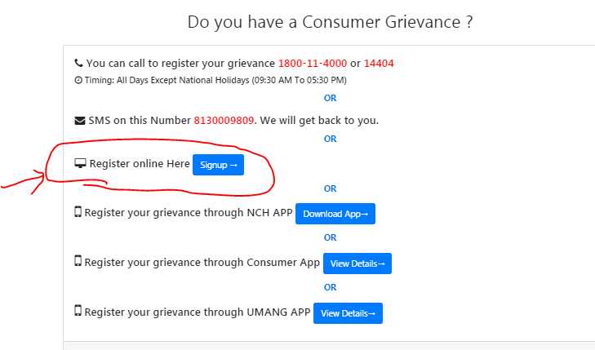This screenshot has width=595, height=350.
Task: Click the envelope icon beside SMS text
Action: click(x=79, y=121)
